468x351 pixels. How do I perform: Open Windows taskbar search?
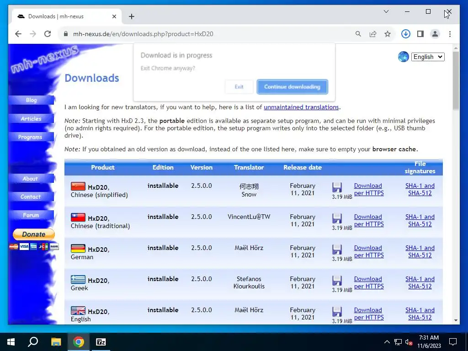[x=33, y=342]
